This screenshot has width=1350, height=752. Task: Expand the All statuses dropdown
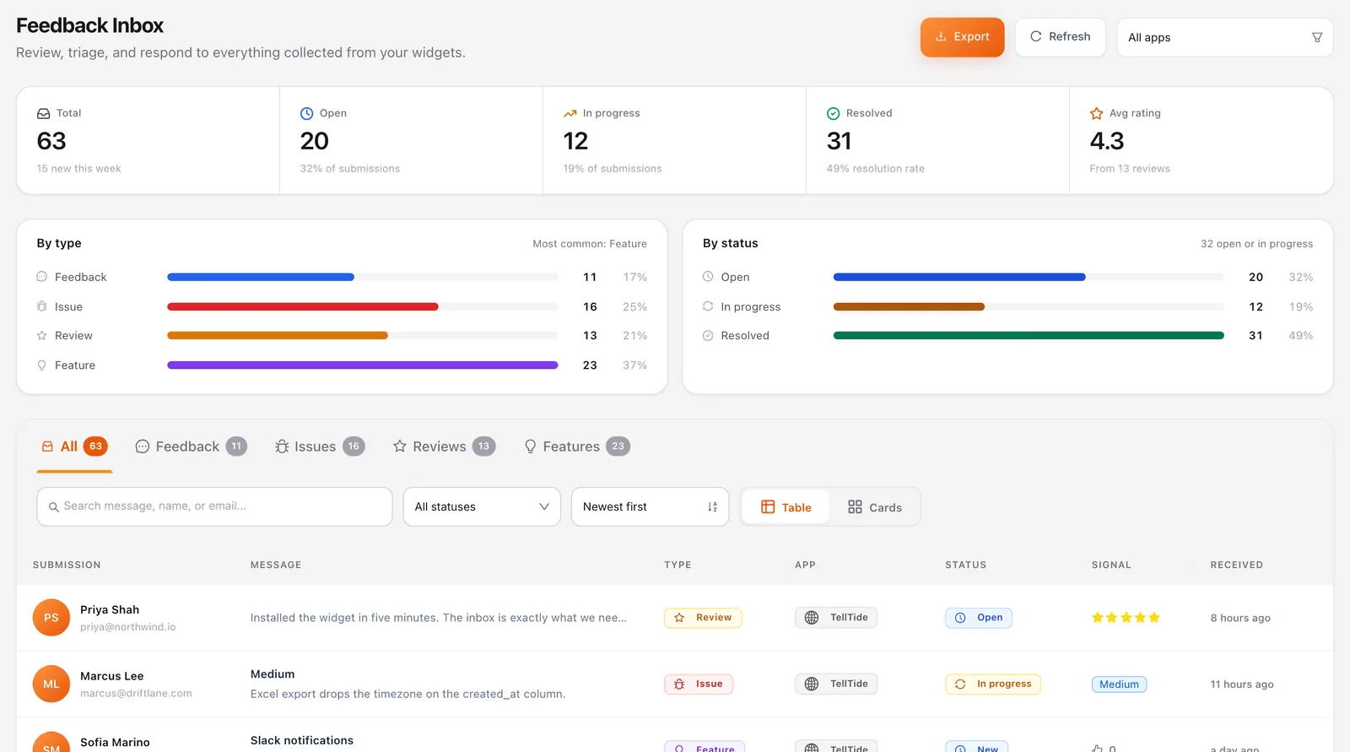[482, 506]
